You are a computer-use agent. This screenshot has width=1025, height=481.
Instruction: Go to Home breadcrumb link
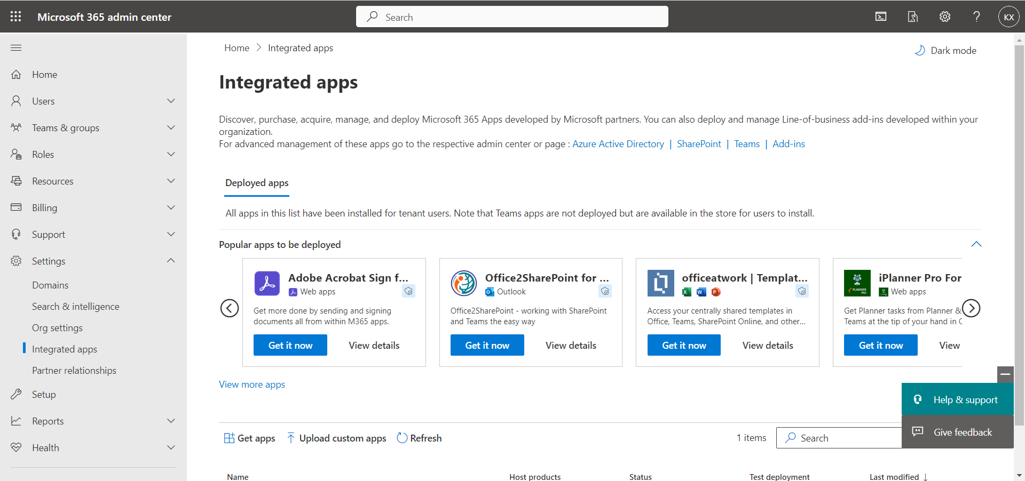click(236, 48)
